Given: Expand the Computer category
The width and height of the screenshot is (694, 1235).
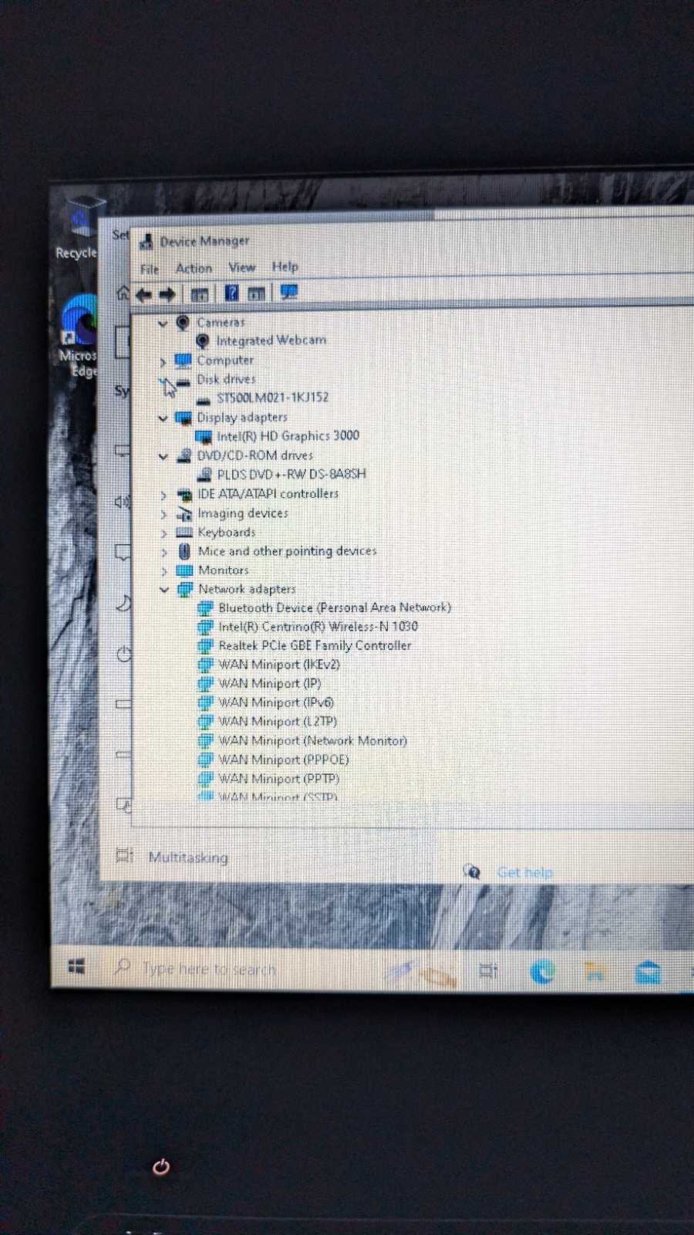Looking at the screenshot, I should click(x=163, y=361).
